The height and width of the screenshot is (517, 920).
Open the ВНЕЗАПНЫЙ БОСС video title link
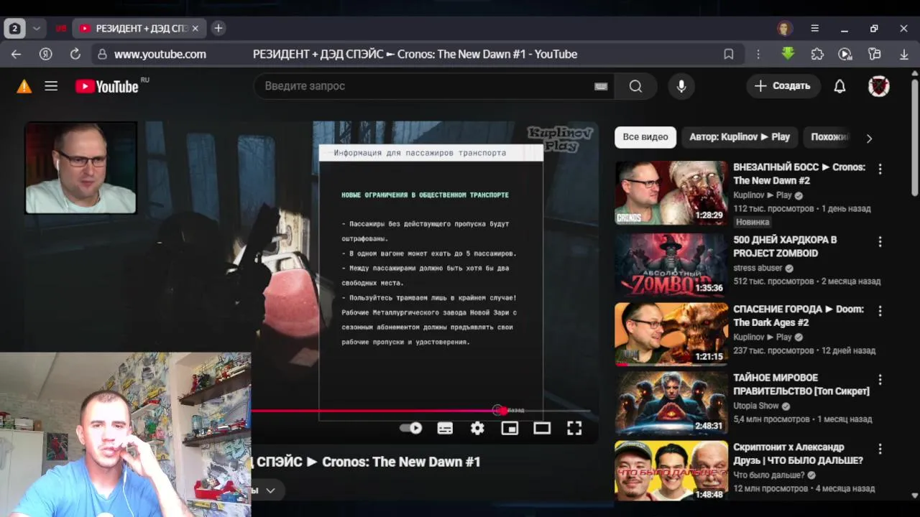[799, 174]
